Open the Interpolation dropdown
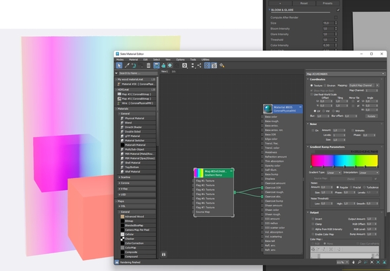This screenshot has width=390, height=271. [369, 173]
